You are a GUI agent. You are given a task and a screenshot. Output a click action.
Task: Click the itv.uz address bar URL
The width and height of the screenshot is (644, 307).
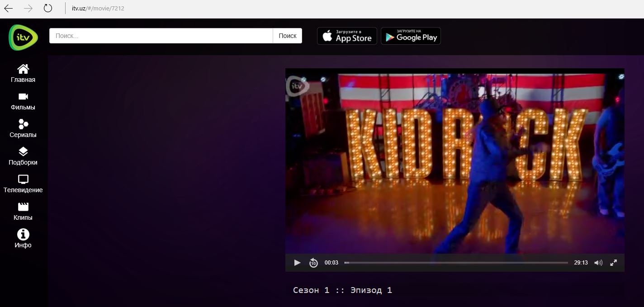(98, 8)
